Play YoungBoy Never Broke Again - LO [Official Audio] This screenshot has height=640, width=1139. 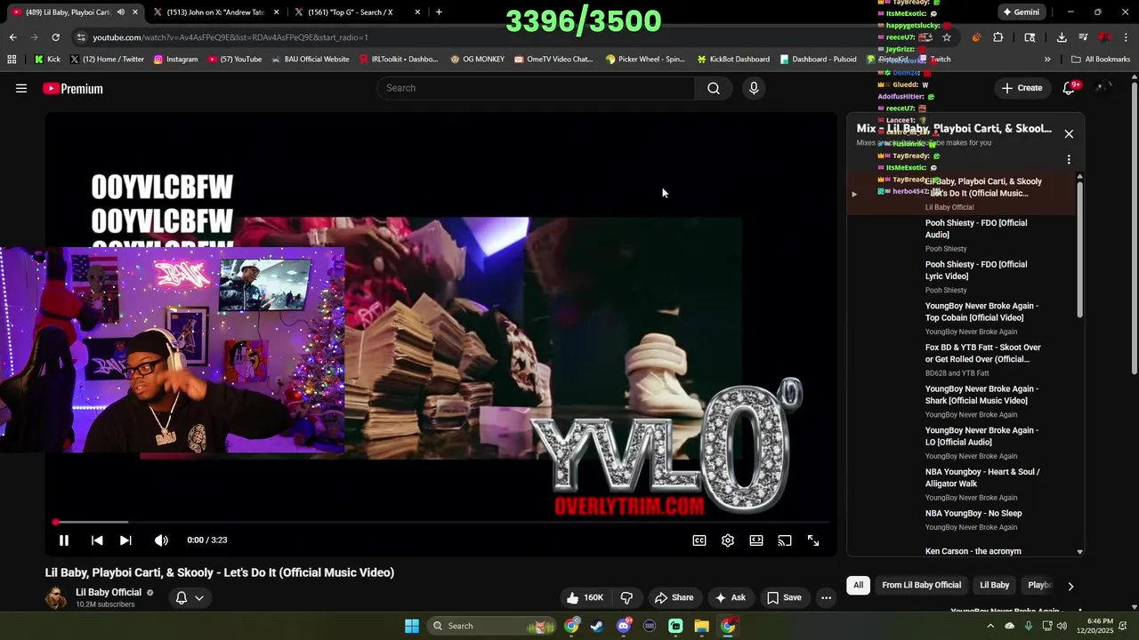[x=981, y=436]
